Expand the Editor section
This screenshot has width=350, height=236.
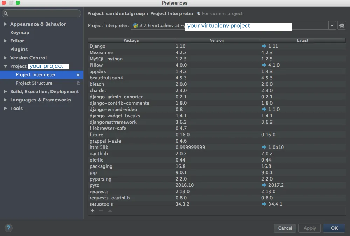click(5, 41)
